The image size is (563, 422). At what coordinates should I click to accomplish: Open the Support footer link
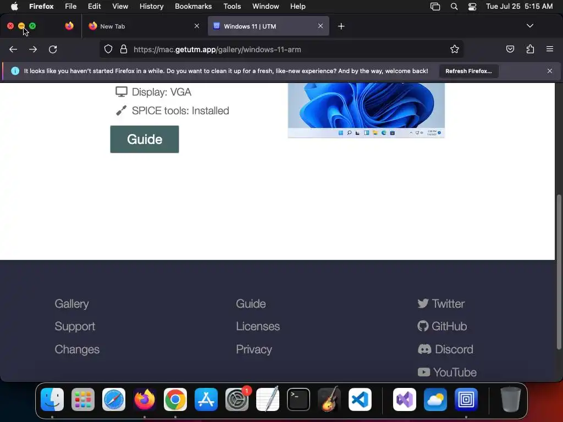75,326
